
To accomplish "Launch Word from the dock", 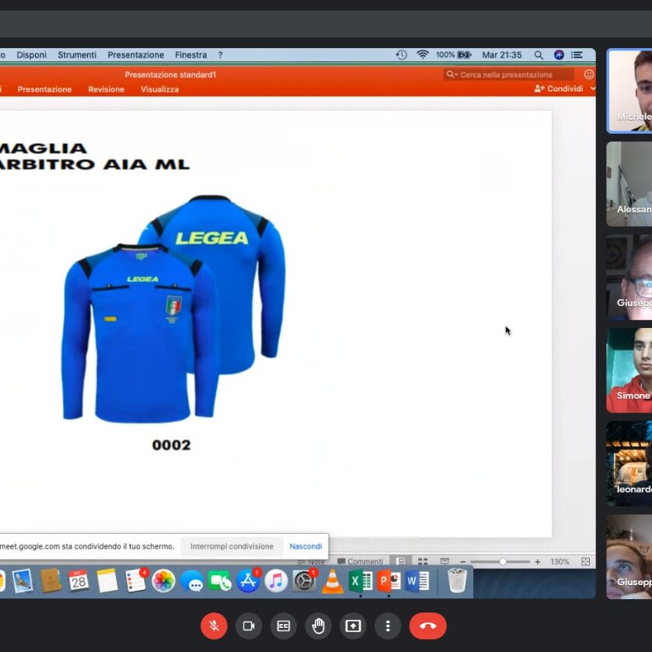I will pyautogui.click(x=417, y=581).
